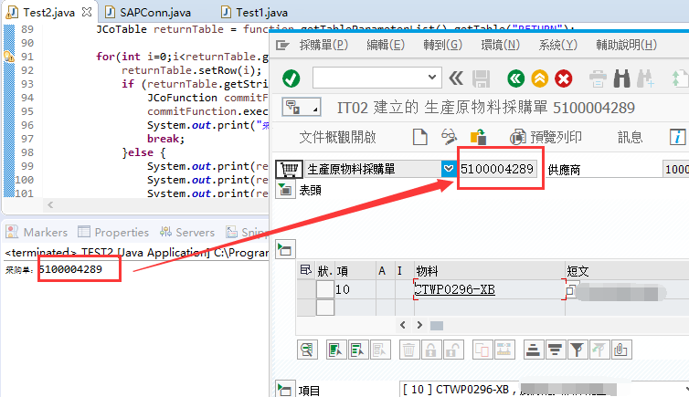The width and height of the screenshot is (689, 397).
Task: Click the Find Next binoculars icon
Action: 645,79
